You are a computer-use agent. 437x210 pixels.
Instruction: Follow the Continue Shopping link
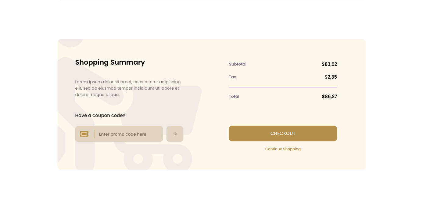[x=283, y=149]
